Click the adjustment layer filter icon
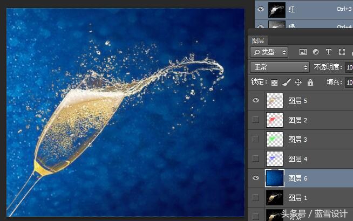The image size is (353, 221). (x=316, y=52)
